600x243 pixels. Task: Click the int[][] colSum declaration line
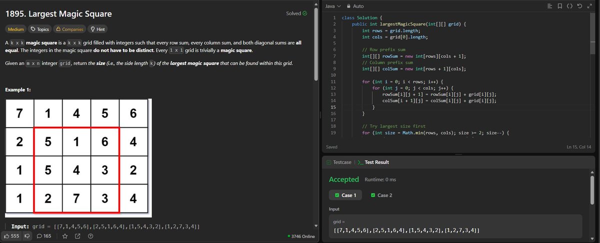(414, 69)
